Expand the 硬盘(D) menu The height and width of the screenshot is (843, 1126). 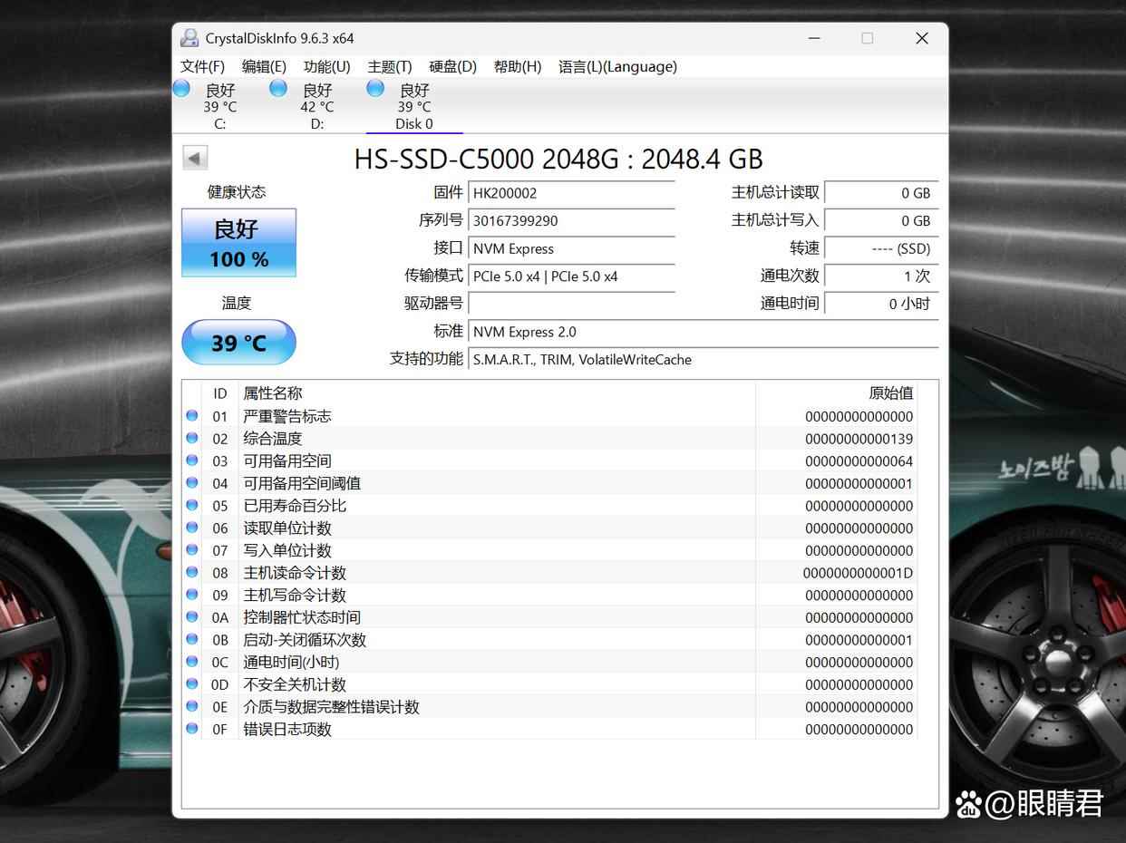452,66
